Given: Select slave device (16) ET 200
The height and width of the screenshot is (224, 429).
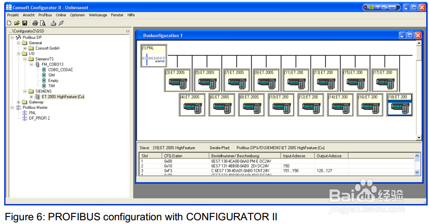Looking at the screenshot, I should point(370,105).
